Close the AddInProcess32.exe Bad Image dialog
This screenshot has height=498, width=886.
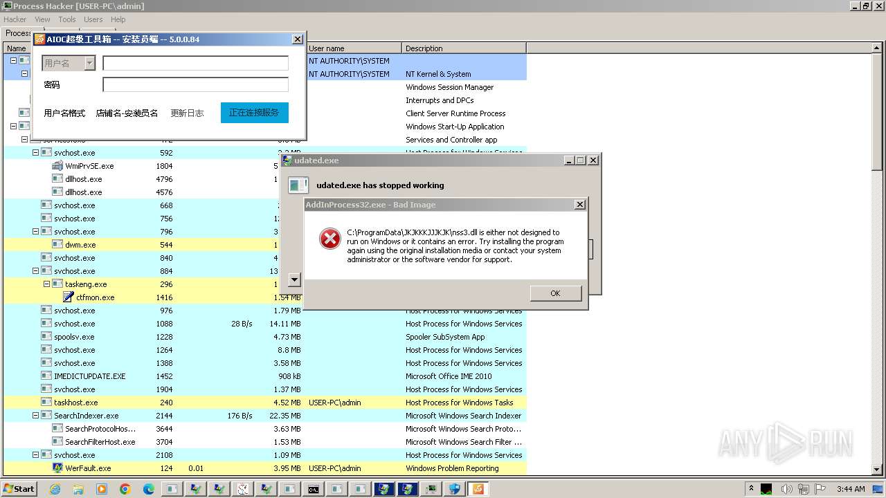point(580,205)
